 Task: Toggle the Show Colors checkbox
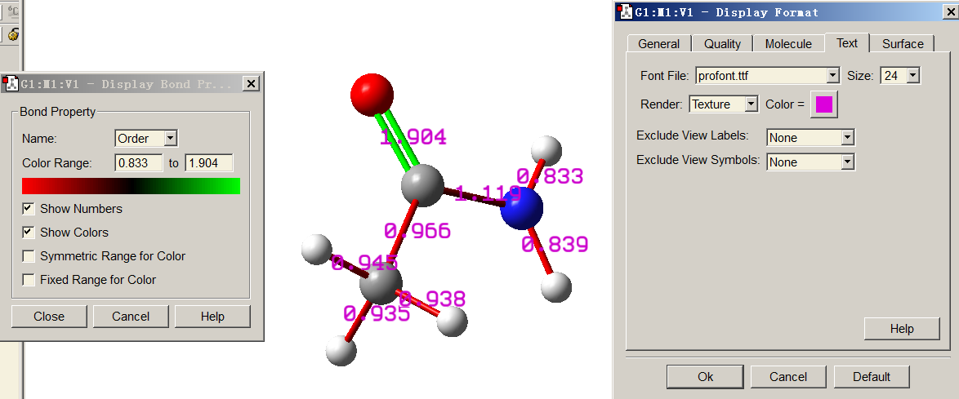28,233
